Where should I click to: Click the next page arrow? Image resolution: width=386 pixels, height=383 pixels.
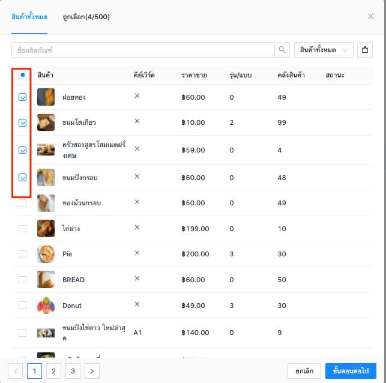[x=92, y=371]
